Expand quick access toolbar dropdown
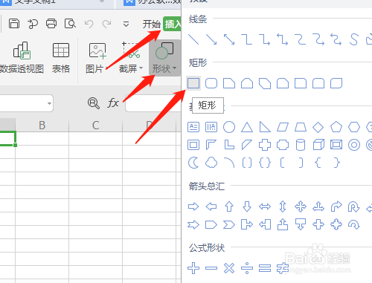 pos(126,25)
